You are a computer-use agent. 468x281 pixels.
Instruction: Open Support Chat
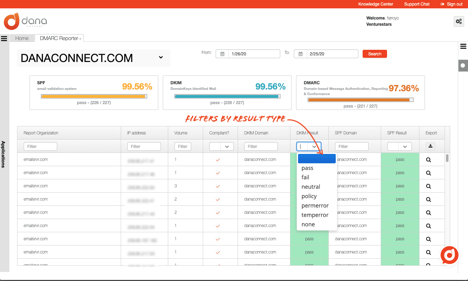(417, 4)
